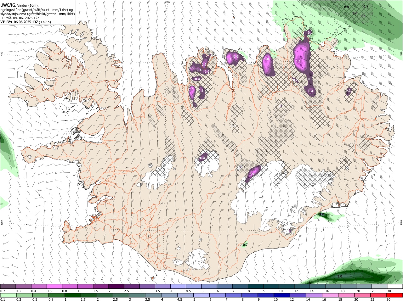
Task: Click the '15W' longitude label at top
Action: (333, 2)
